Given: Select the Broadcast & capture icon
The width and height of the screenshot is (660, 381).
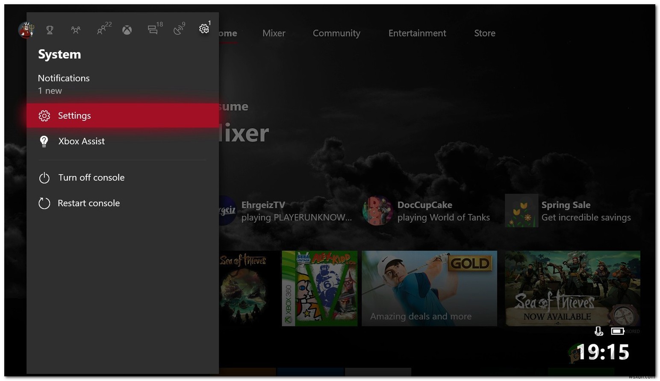Looking at the screenshot, I should point(178,30).
